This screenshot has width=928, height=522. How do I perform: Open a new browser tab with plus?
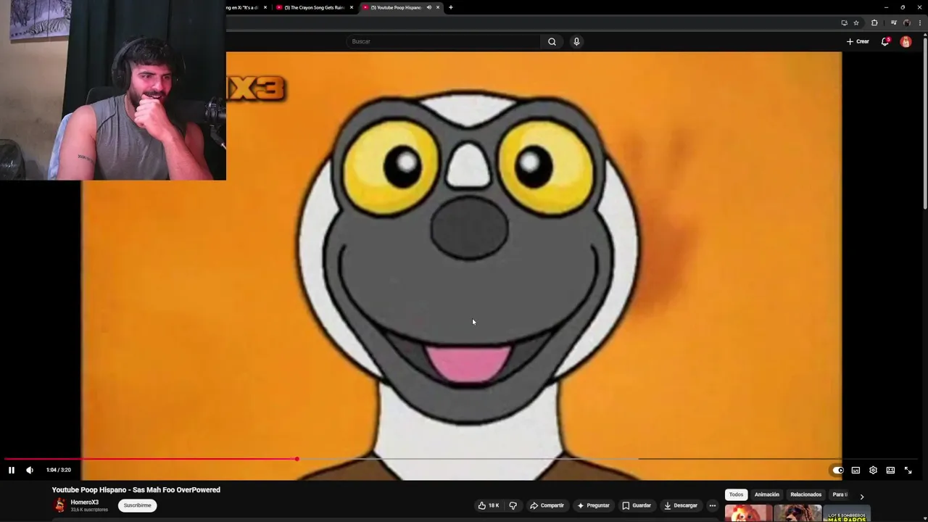click(450, 7)
